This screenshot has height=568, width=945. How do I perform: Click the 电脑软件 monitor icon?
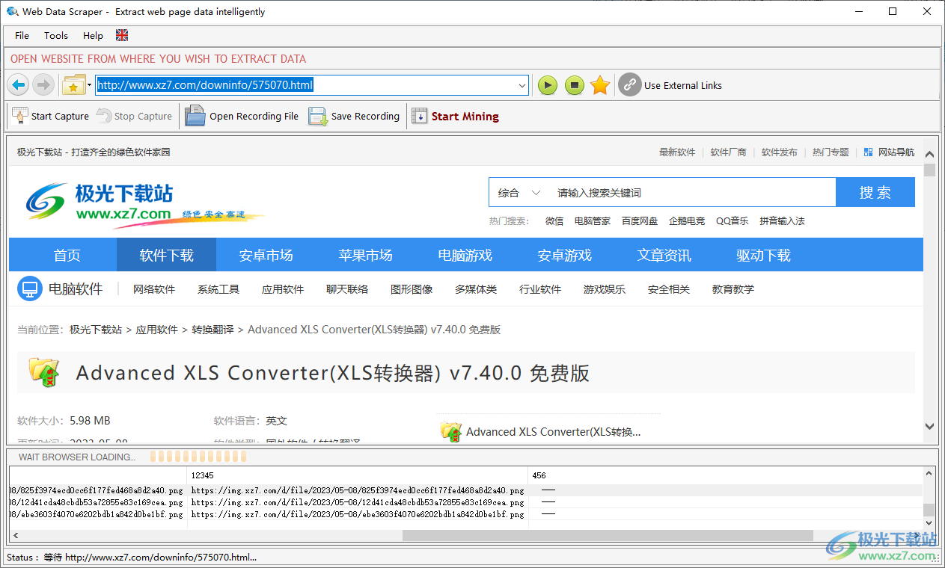pyautogui.click(x=29, y=289)
